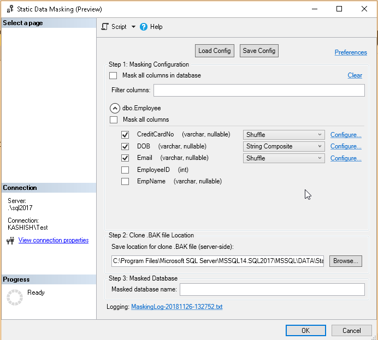Click the app icon in title bar
378x340 pixels.
(x=8, y=9)
